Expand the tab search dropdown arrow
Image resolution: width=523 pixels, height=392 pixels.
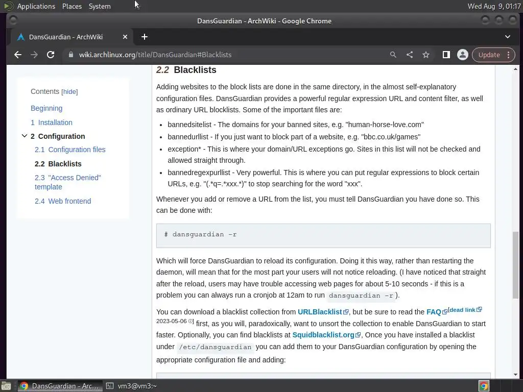pos(507,37)
